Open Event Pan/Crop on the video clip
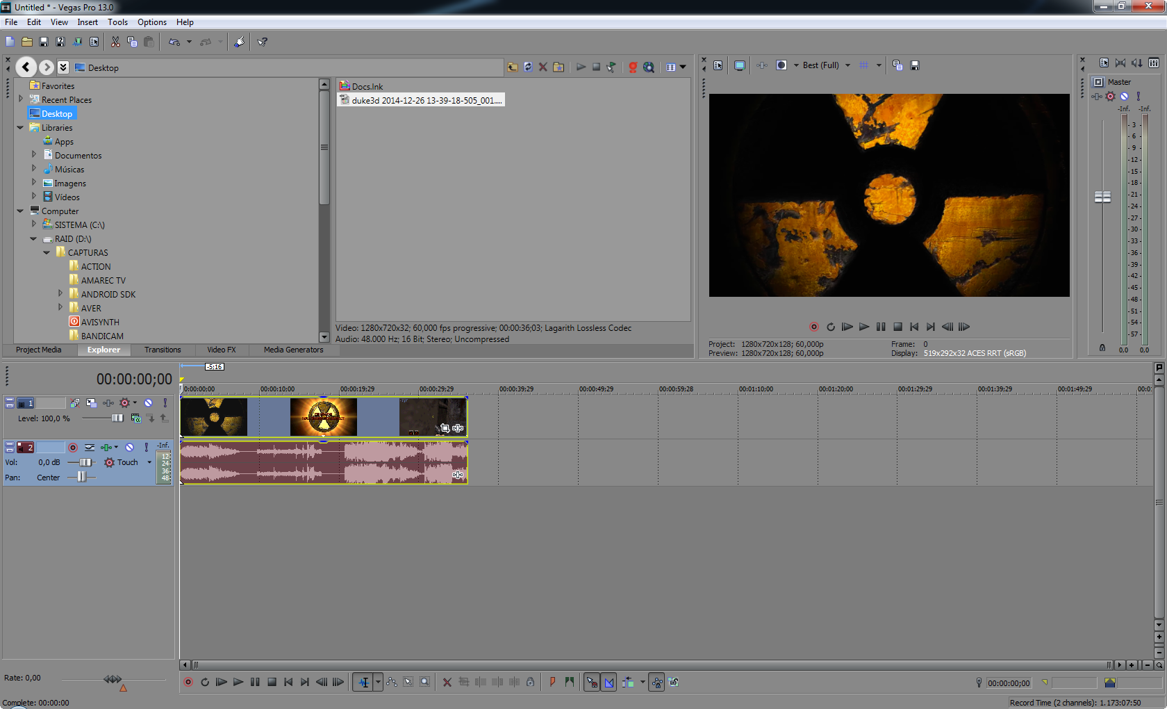The height and width of the screenshot is (709, 1167). point(445,428)
